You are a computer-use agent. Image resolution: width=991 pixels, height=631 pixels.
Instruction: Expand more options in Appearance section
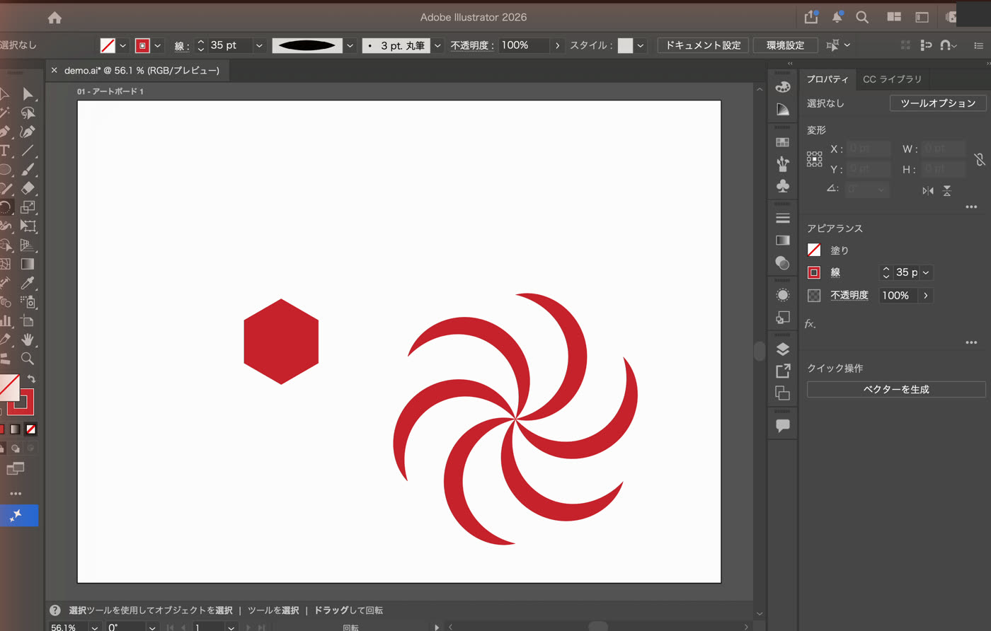971,342
